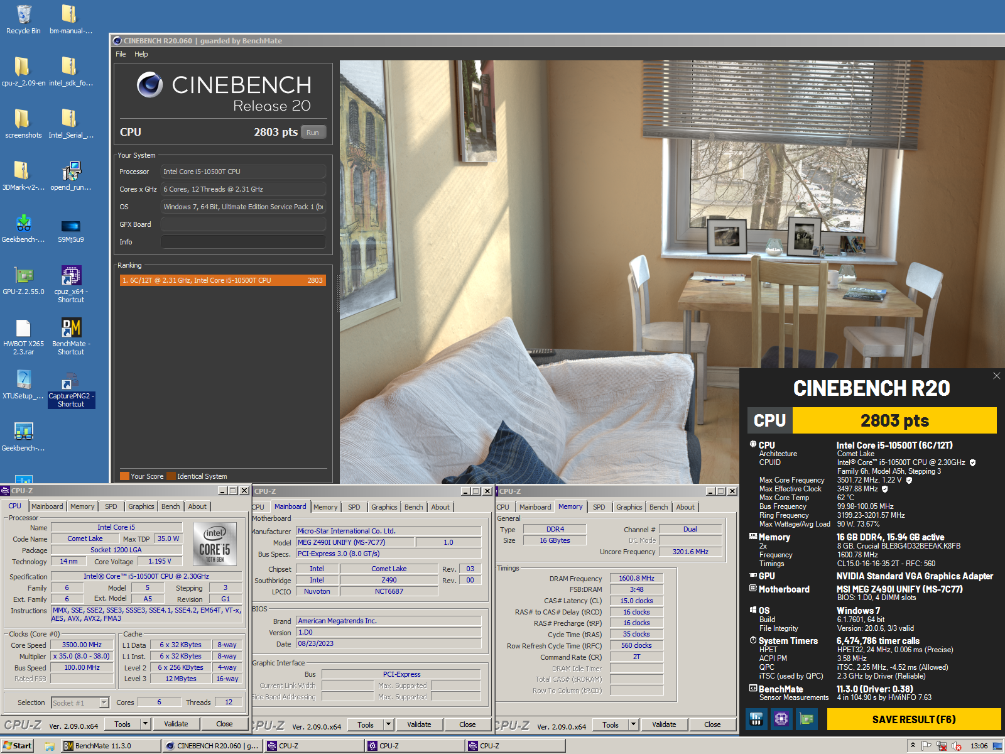Click the 2803 pts score in BenchMate panel
The image size is (1005, 754).
coord(894,420)
